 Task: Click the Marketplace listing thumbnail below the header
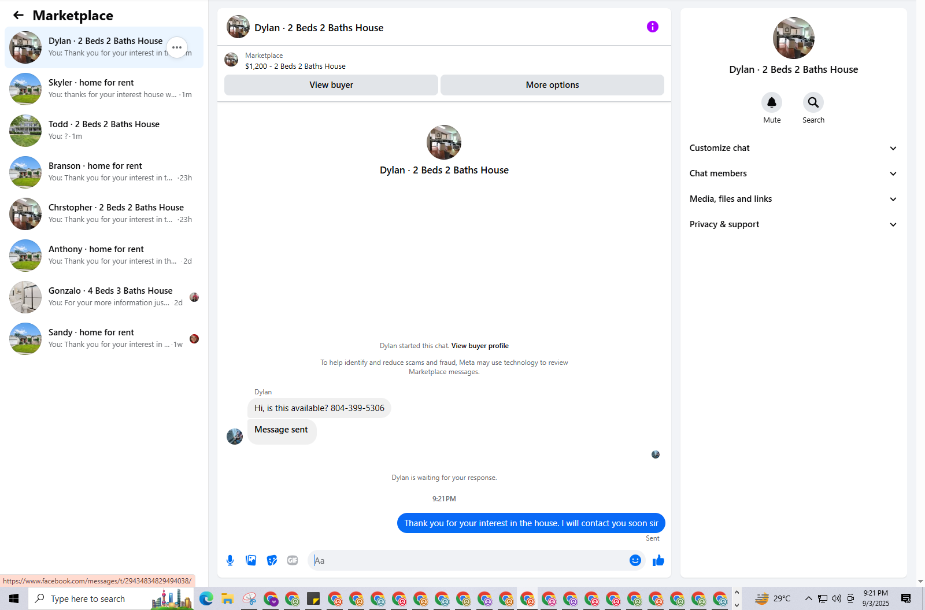coord(231,60)
